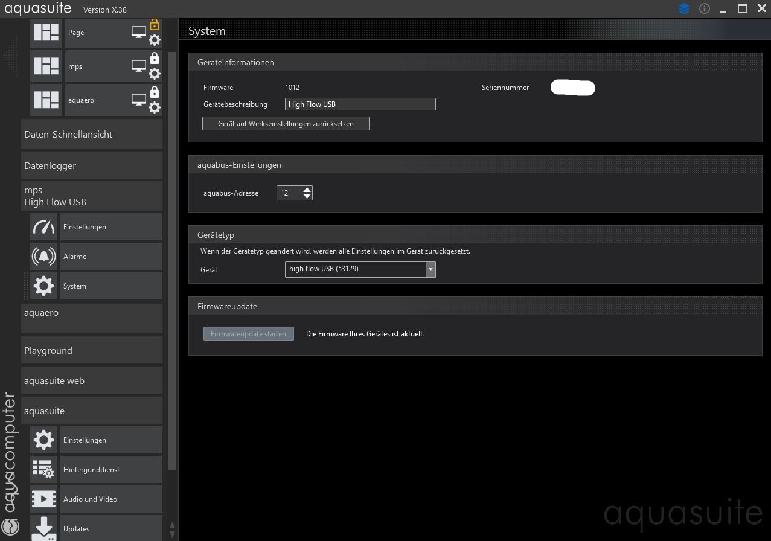Click the gauge icon next to Einstellungen
This screenshot has height=541, width=771.
pyautogui.click(x=43, y=227)
